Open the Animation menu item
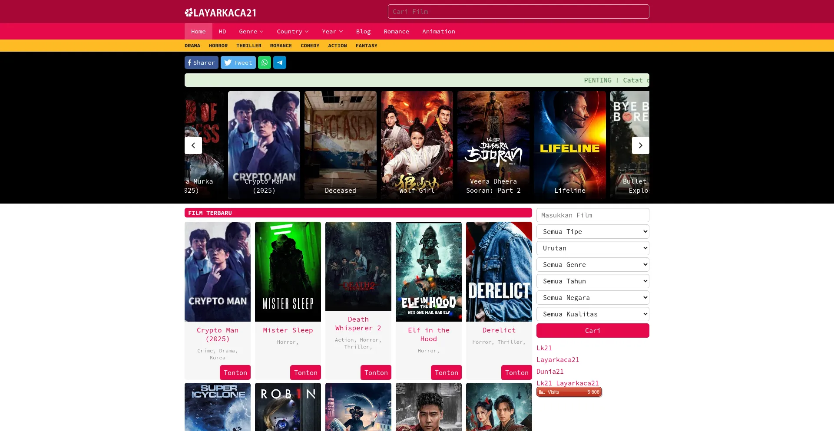 pyautogui.click(x=438, y=31)
